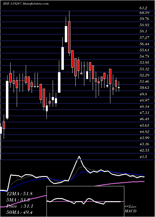Click the 51.46 price axis label
The width and height of the screenshot is (155, 217).
[144, 82]
